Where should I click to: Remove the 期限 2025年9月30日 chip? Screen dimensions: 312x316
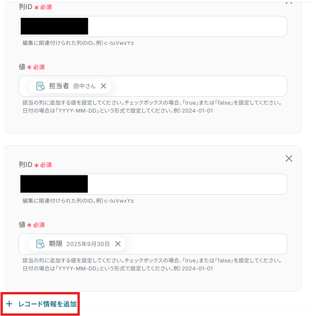pyautogui.click(x=118, y=244)
